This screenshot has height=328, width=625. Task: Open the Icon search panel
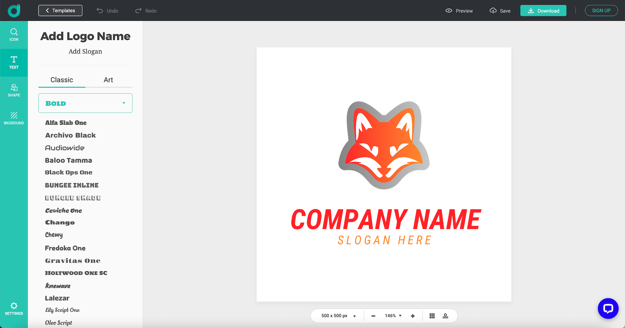click(14, 35)
